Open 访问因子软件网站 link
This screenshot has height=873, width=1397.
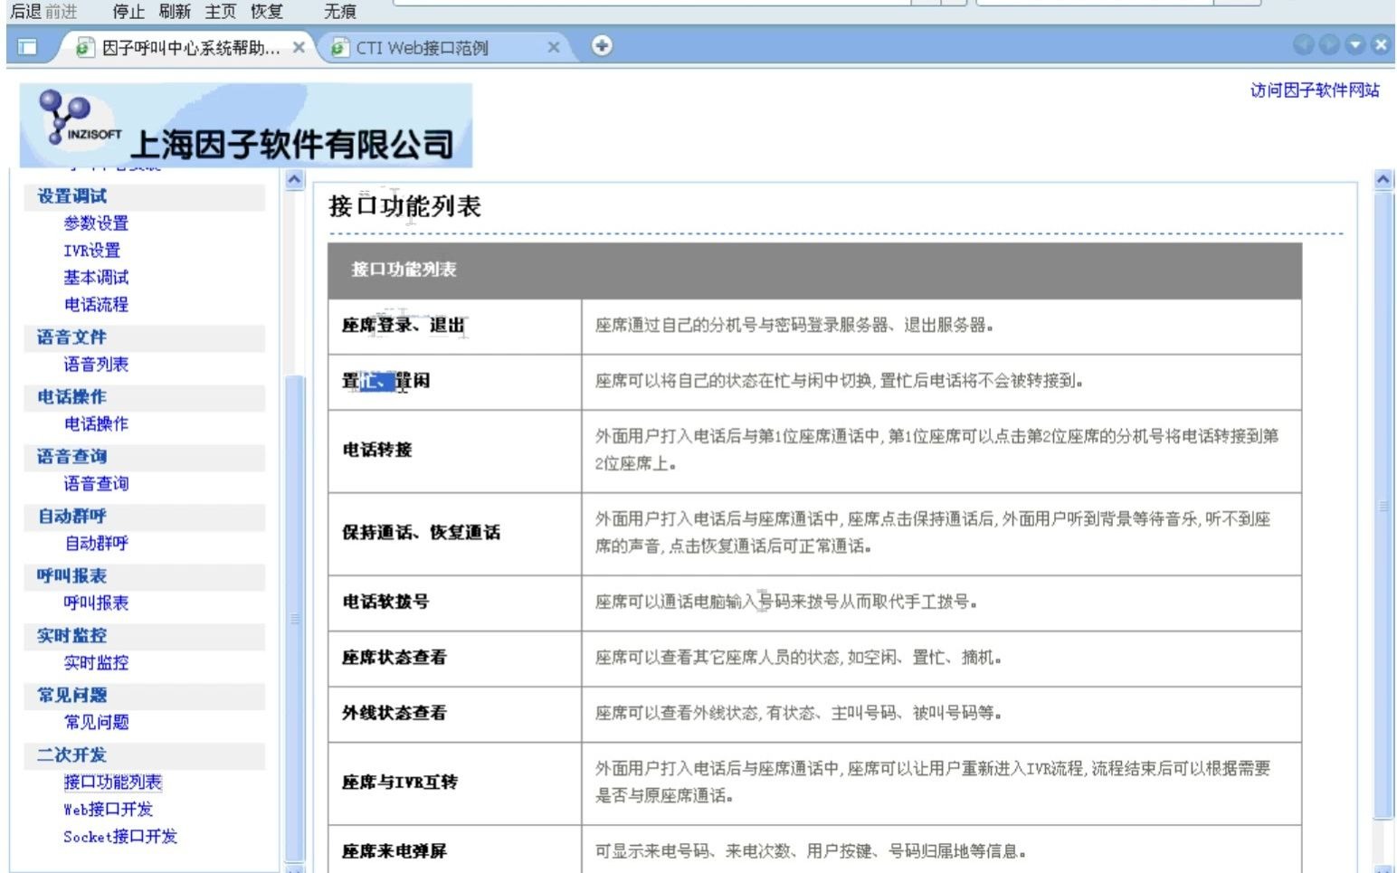tap(1315, 90)
